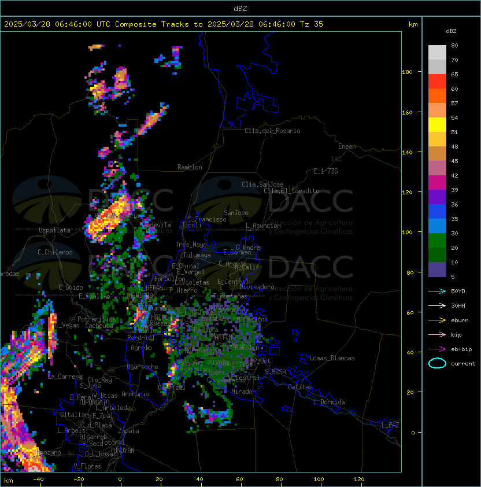
Task: Click the 'Manzano' map label
Action: (x=49, y=452)
